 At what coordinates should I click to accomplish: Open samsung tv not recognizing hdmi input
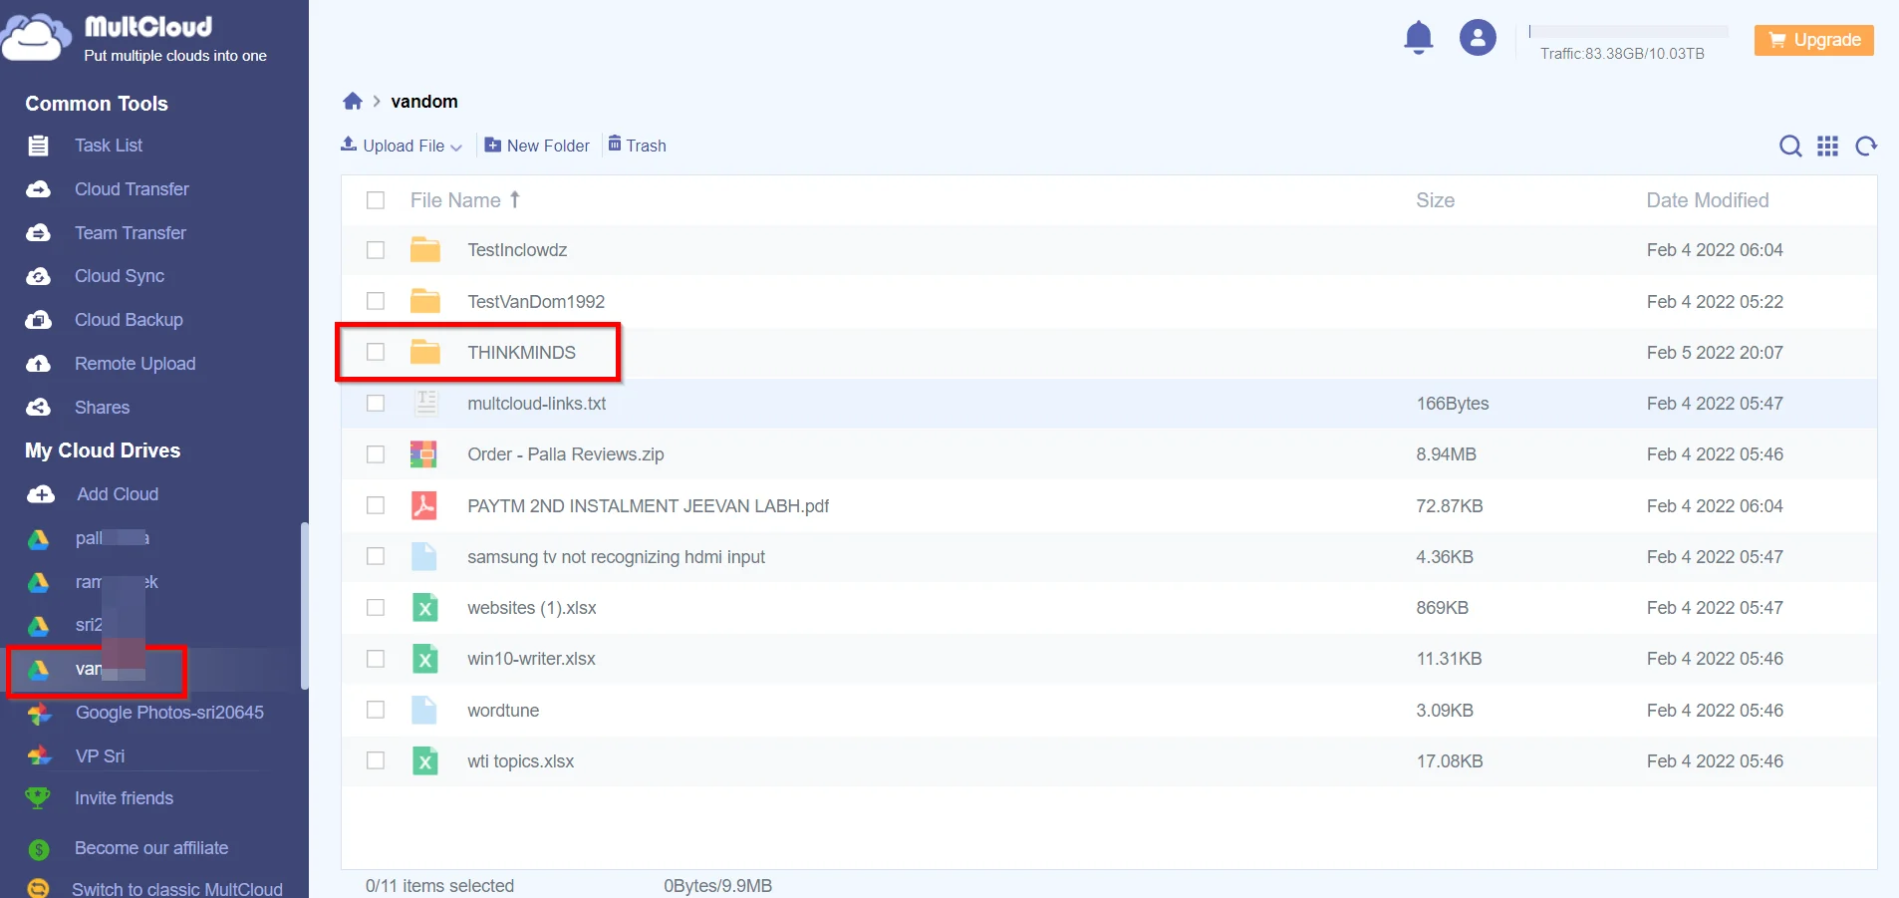click(x=616, y=557)
